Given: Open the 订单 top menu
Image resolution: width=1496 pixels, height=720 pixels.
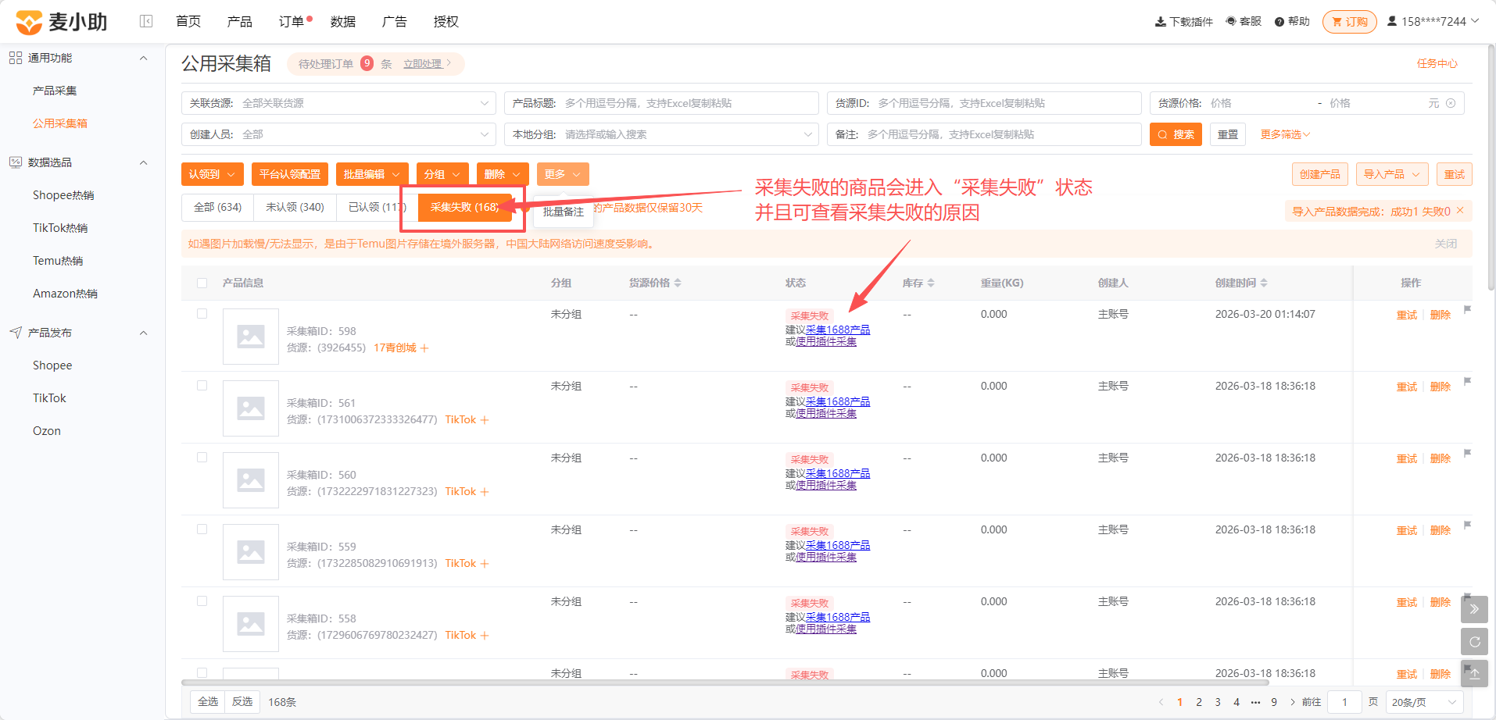Looking at the screenshot, I should tap(292, 21).
